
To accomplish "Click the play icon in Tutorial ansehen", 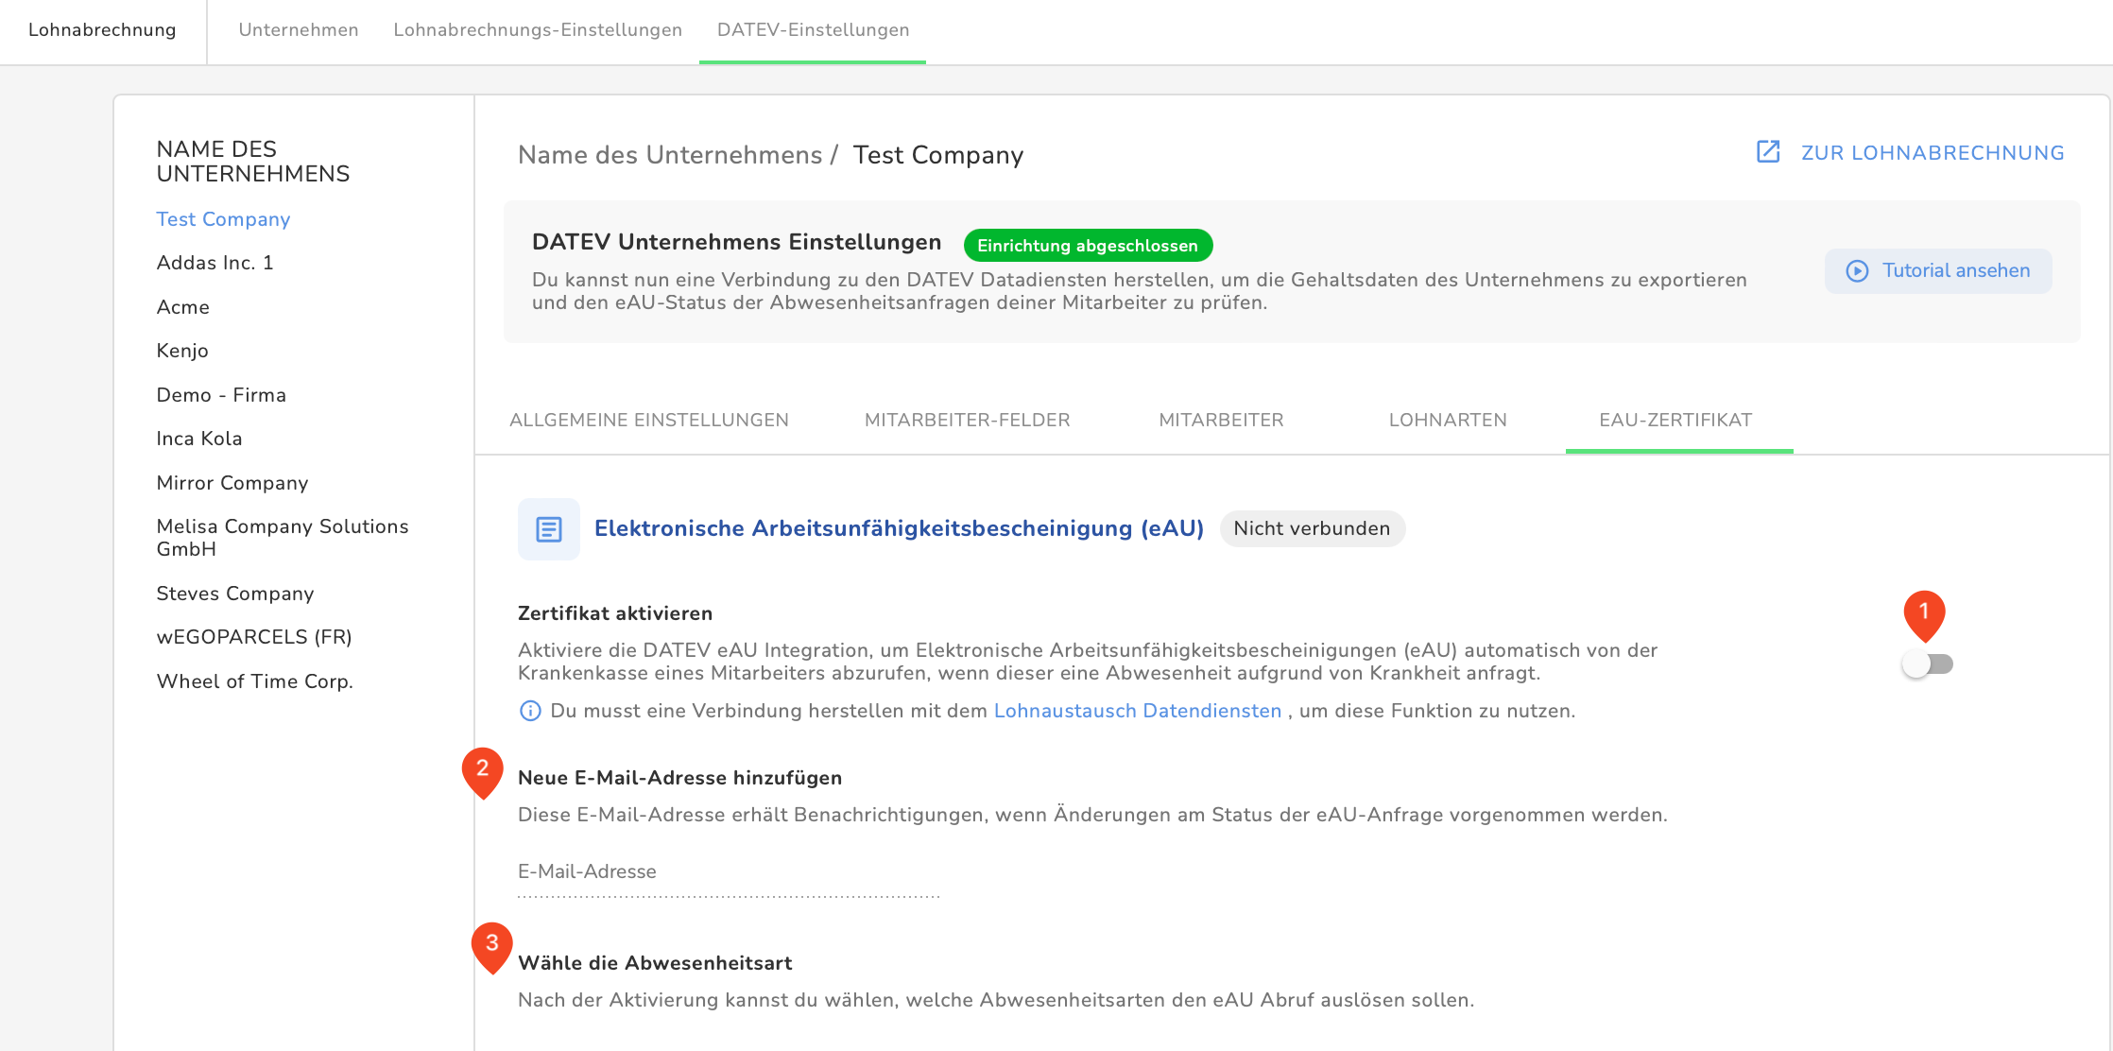I will coord(1857,271).
